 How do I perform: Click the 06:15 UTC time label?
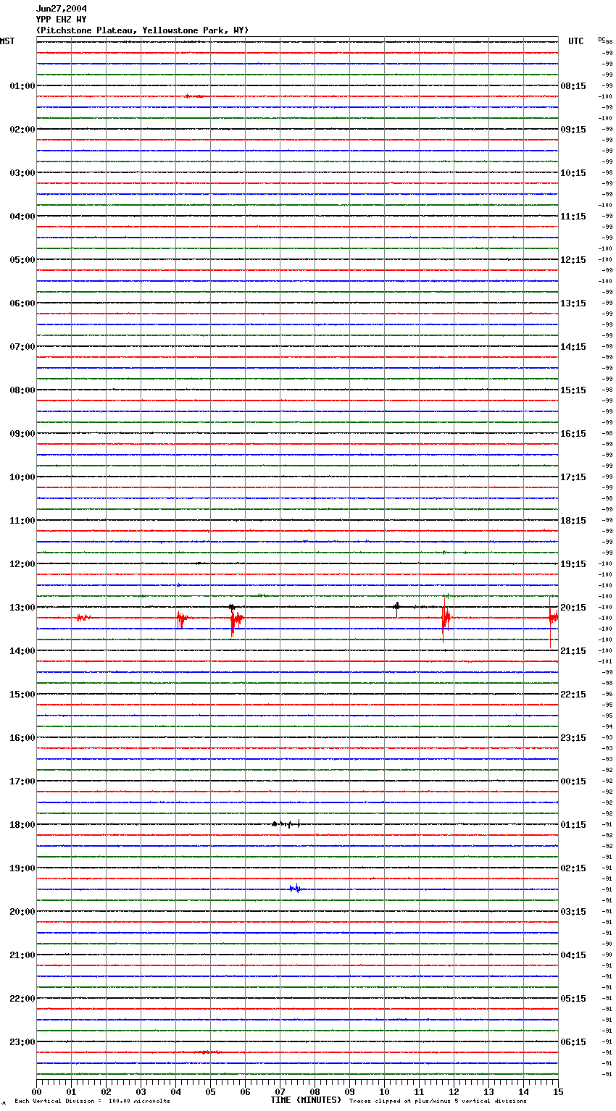(x=573, y=1042)
